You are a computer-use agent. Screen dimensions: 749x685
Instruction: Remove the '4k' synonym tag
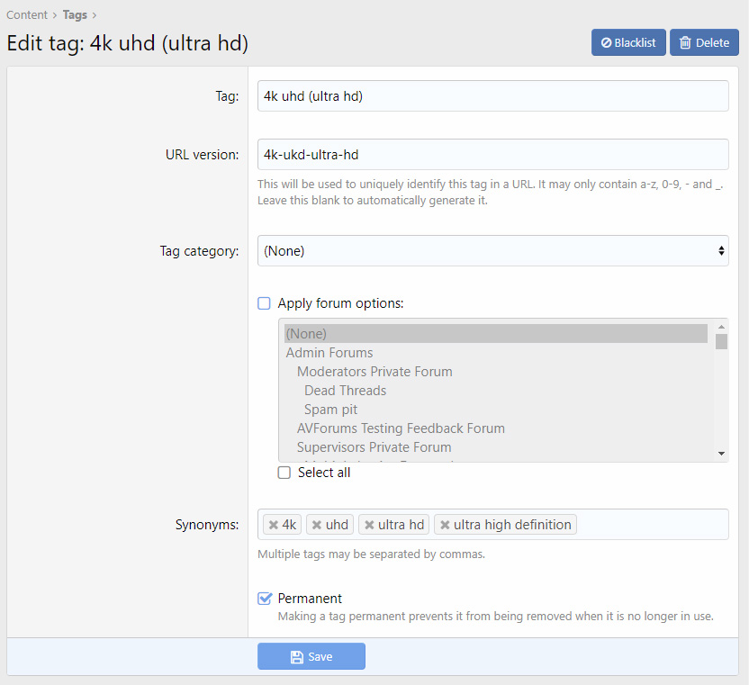click(x=274, y=525)
